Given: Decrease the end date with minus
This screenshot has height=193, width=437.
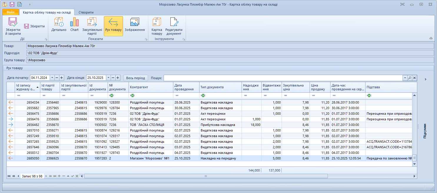Looking at the screenshot, I should click(x=113, y=78).
